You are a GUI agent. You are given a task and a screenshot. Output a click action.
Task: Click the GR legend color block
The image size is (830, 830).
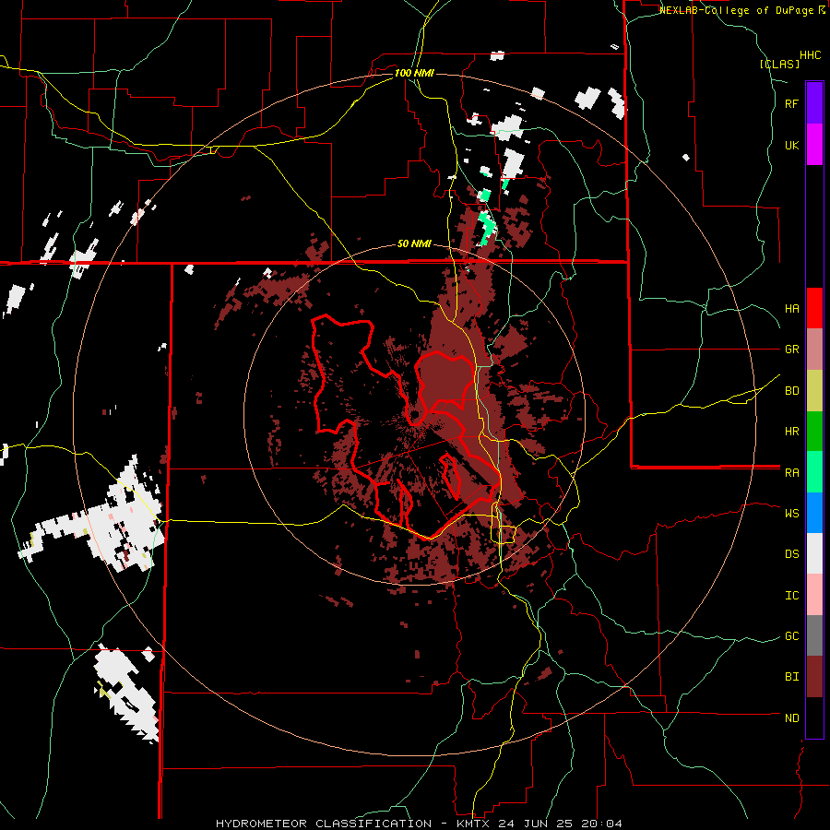(814, 350)
